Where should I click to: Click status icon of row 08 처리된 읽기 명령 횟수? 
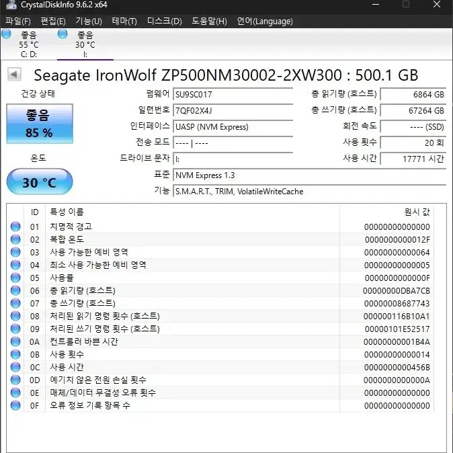tap(15, 316)
